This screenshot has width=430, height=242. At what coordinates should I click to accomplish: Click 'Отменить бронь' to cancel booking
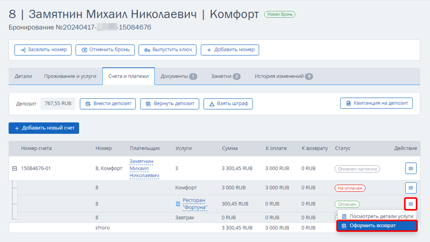coord(105,50)
